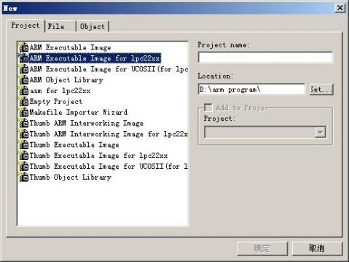Choose ARM Object Library template
349x262 pixels.
66,80
